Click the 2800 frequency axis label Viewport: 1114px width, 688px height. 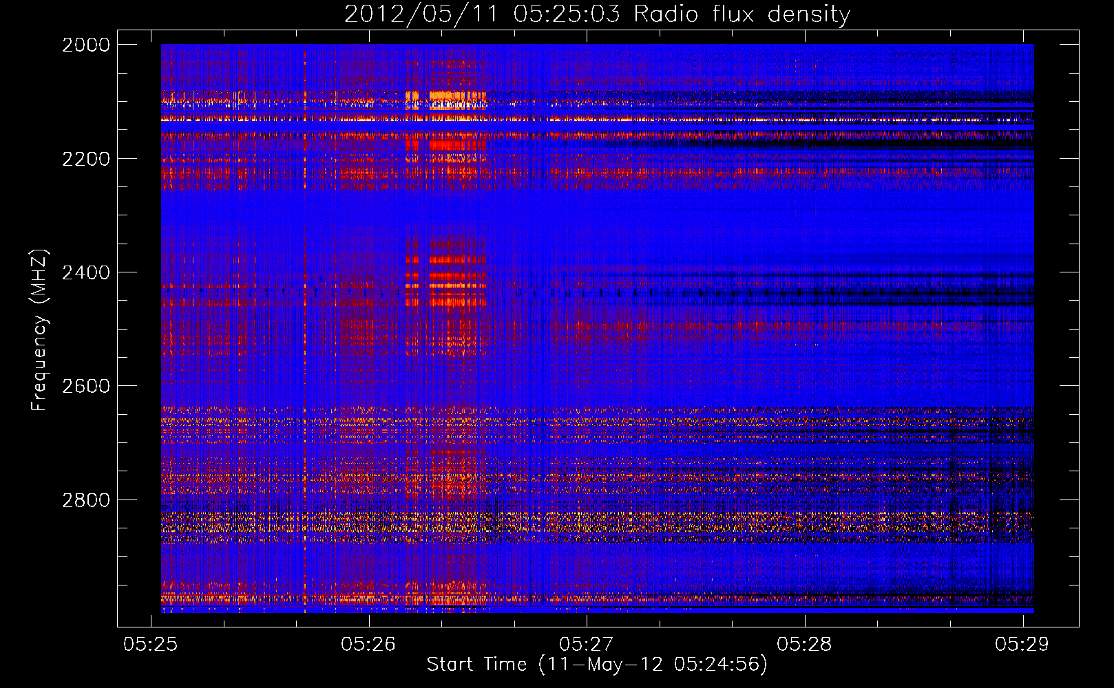(86, 500)
